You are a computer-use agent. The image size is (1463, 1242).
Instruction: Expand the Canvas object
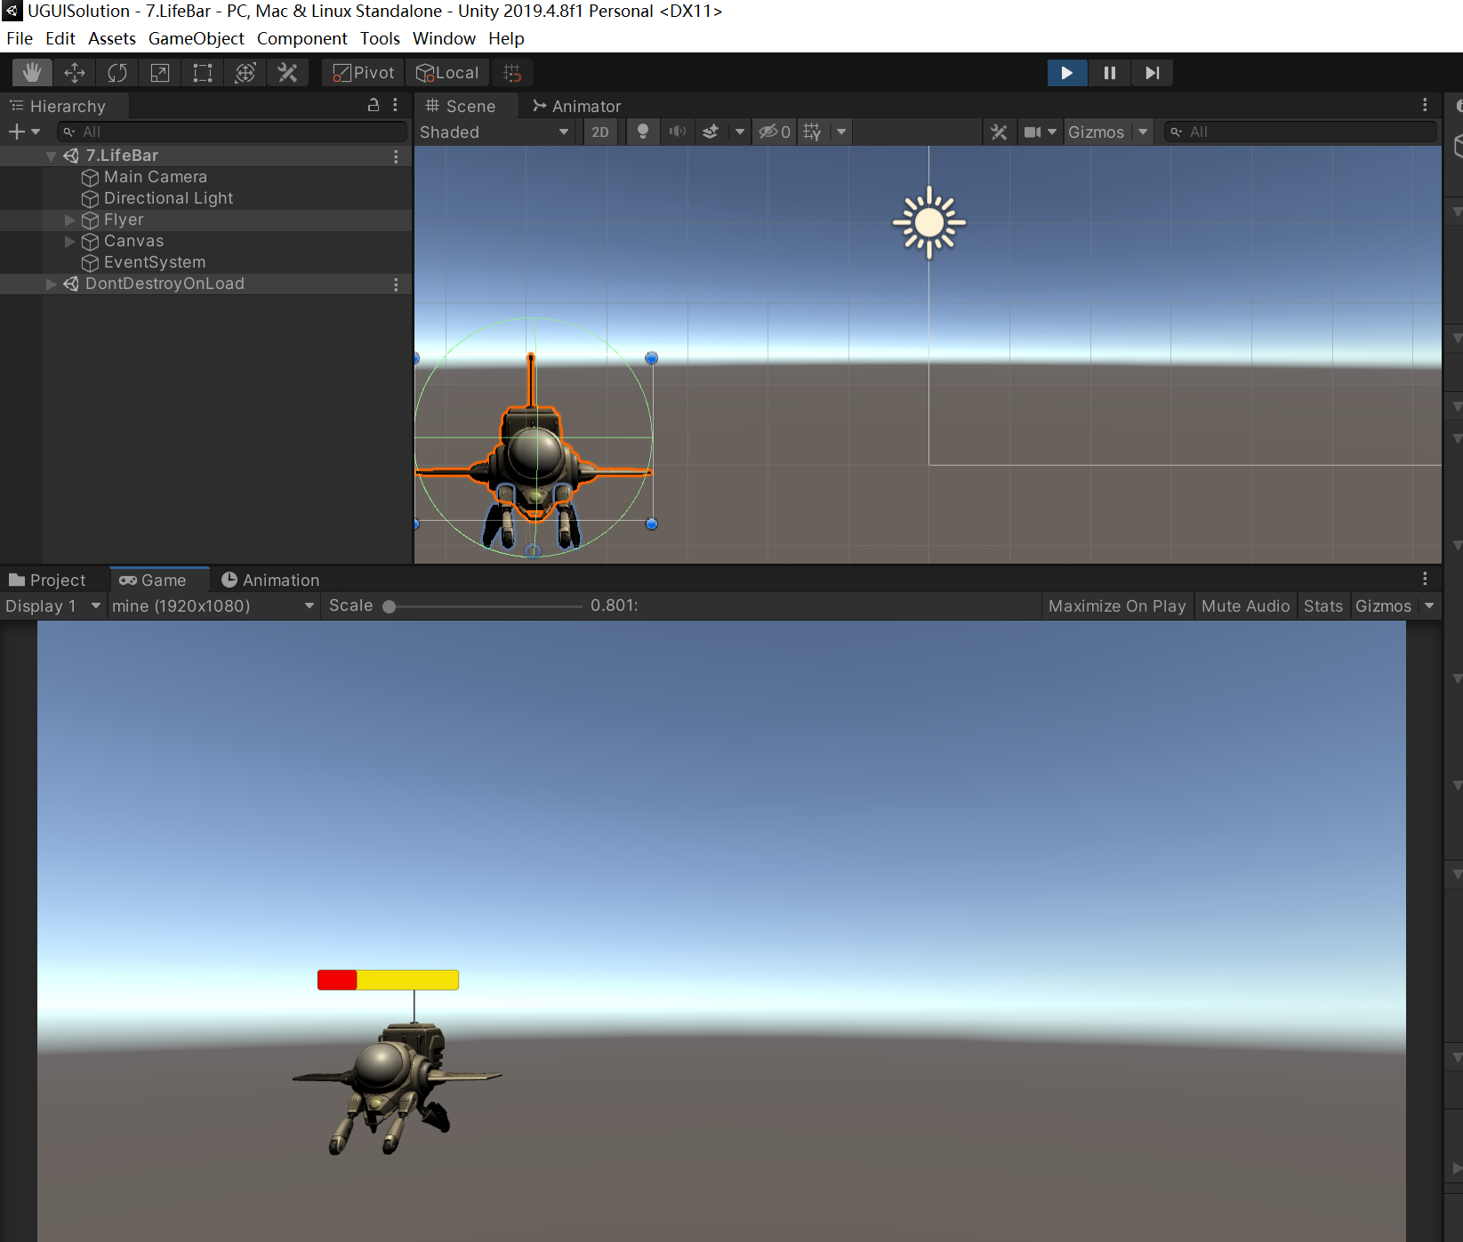pos(69,241)
